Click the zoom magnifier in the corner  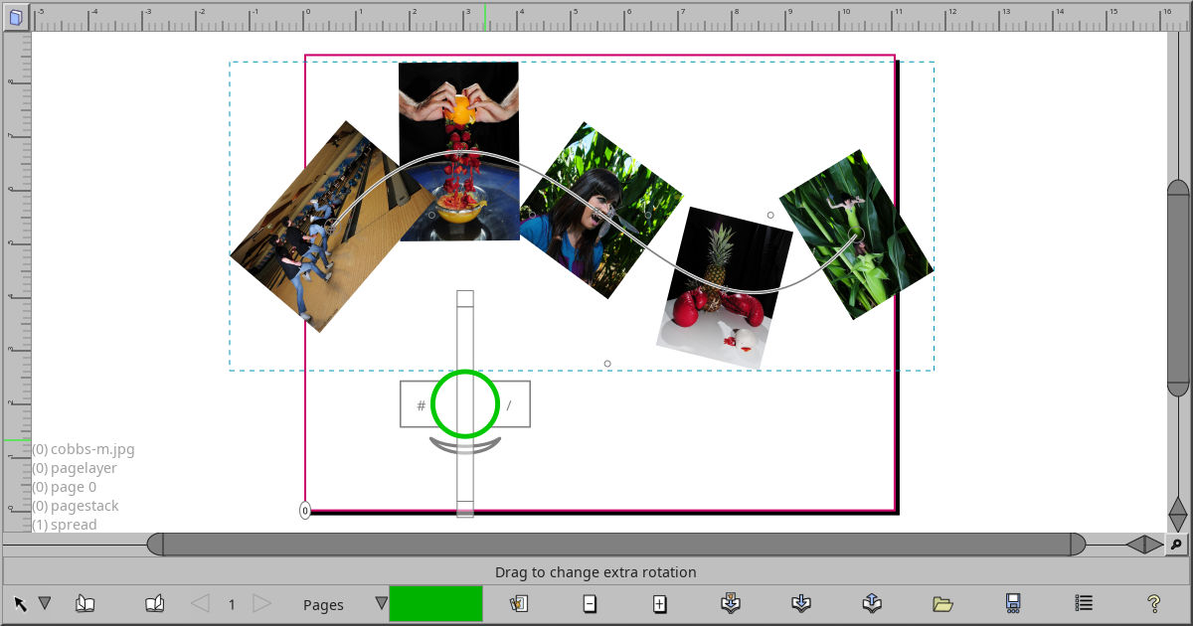tap(1177, 545)
